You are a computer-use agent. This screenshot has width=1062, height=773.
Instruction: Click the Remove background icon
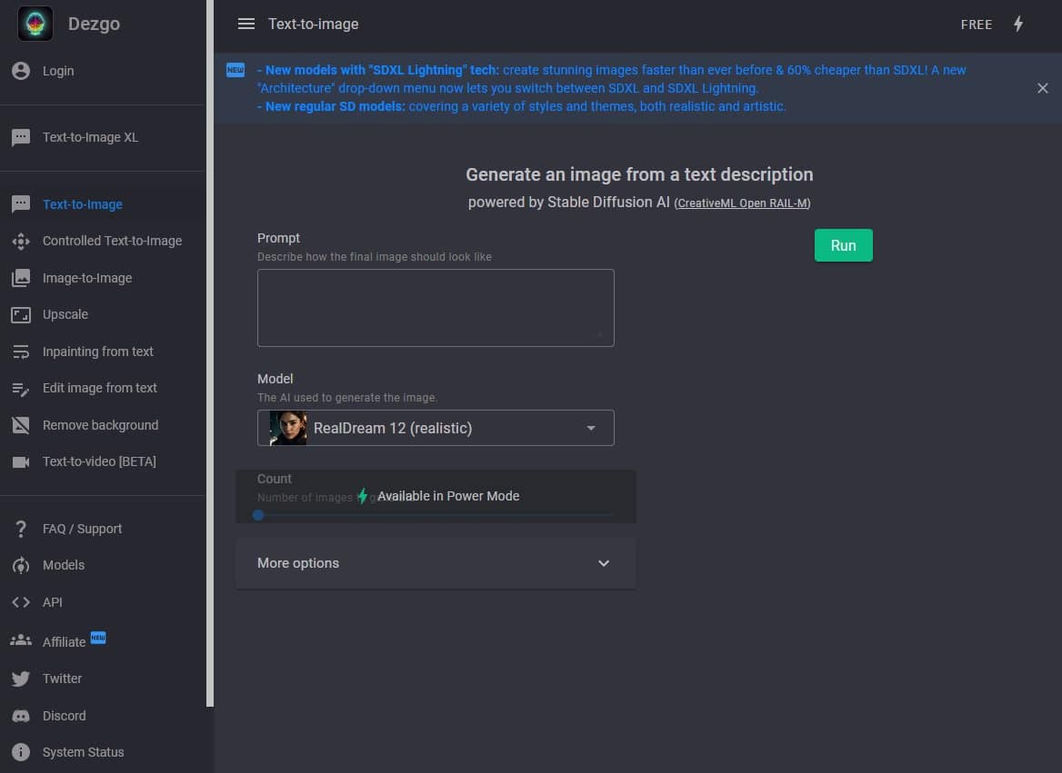(21, 425)
